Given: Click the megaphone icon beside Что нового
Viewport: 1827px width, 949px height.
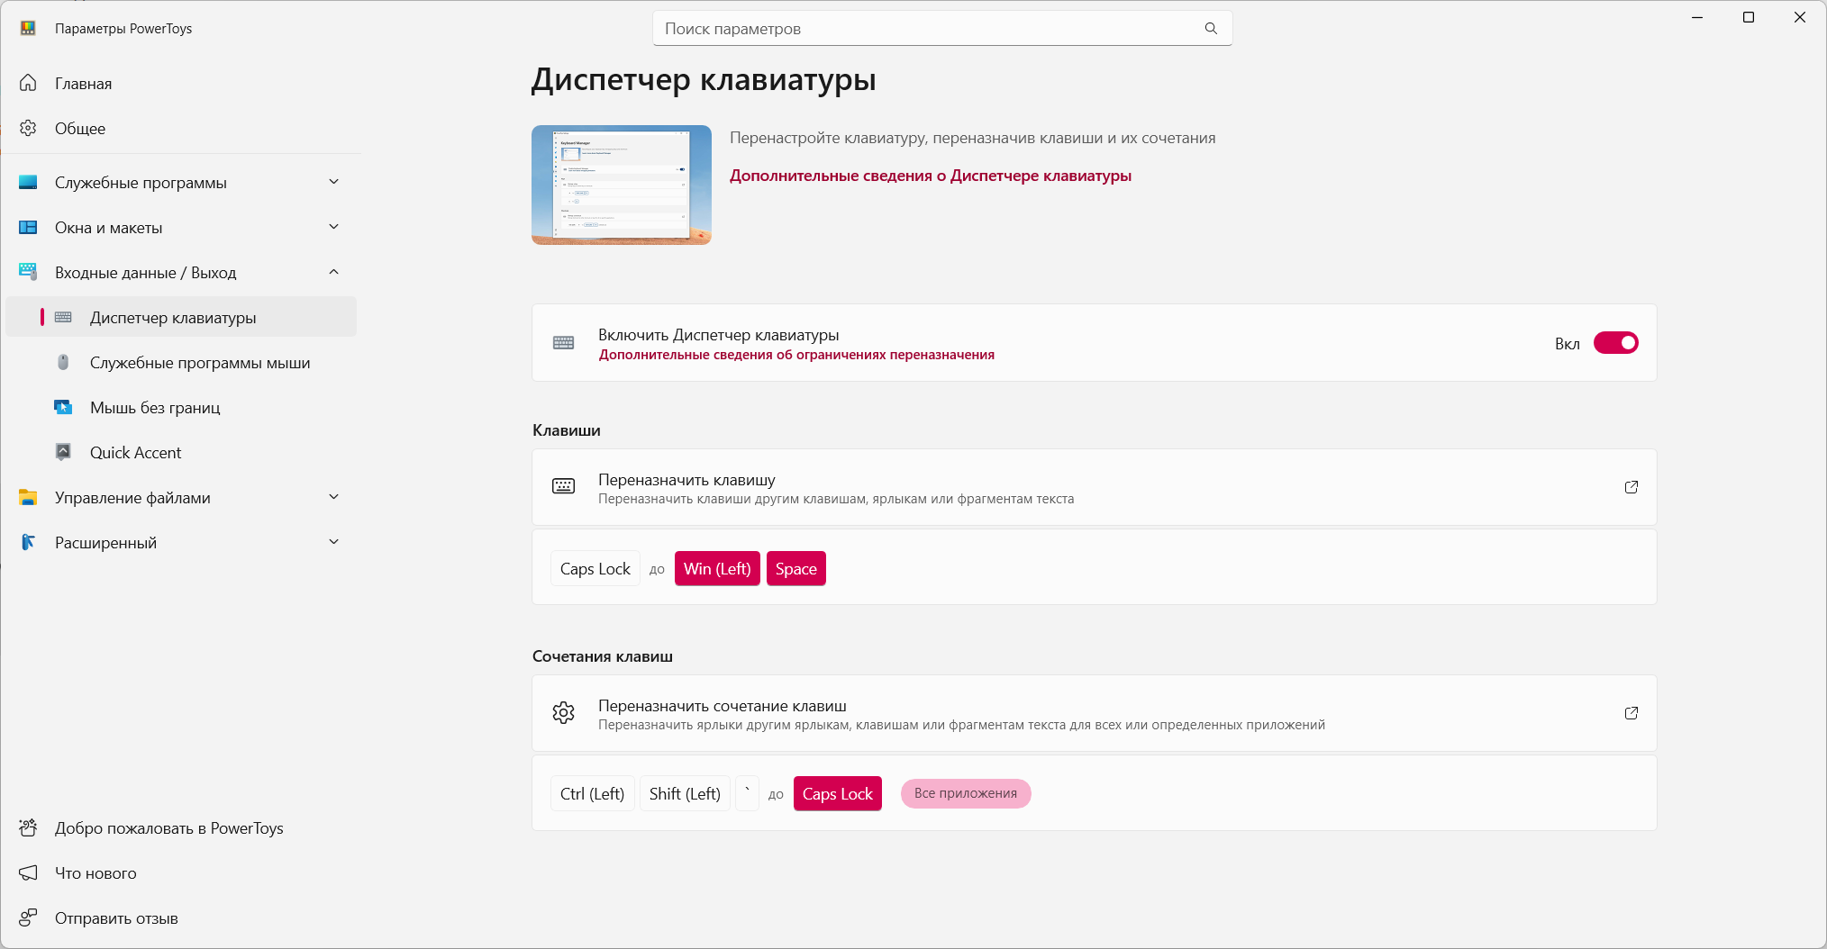Looking at the screenshot, I should pos(28,872).
